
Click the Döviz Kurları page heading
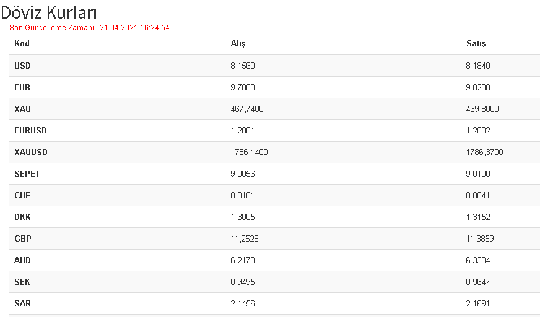click(x=48, y=12)
